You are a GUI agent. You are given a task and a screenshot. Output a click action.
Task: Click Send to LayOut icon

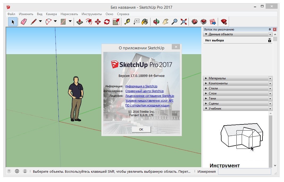point(213,22)
